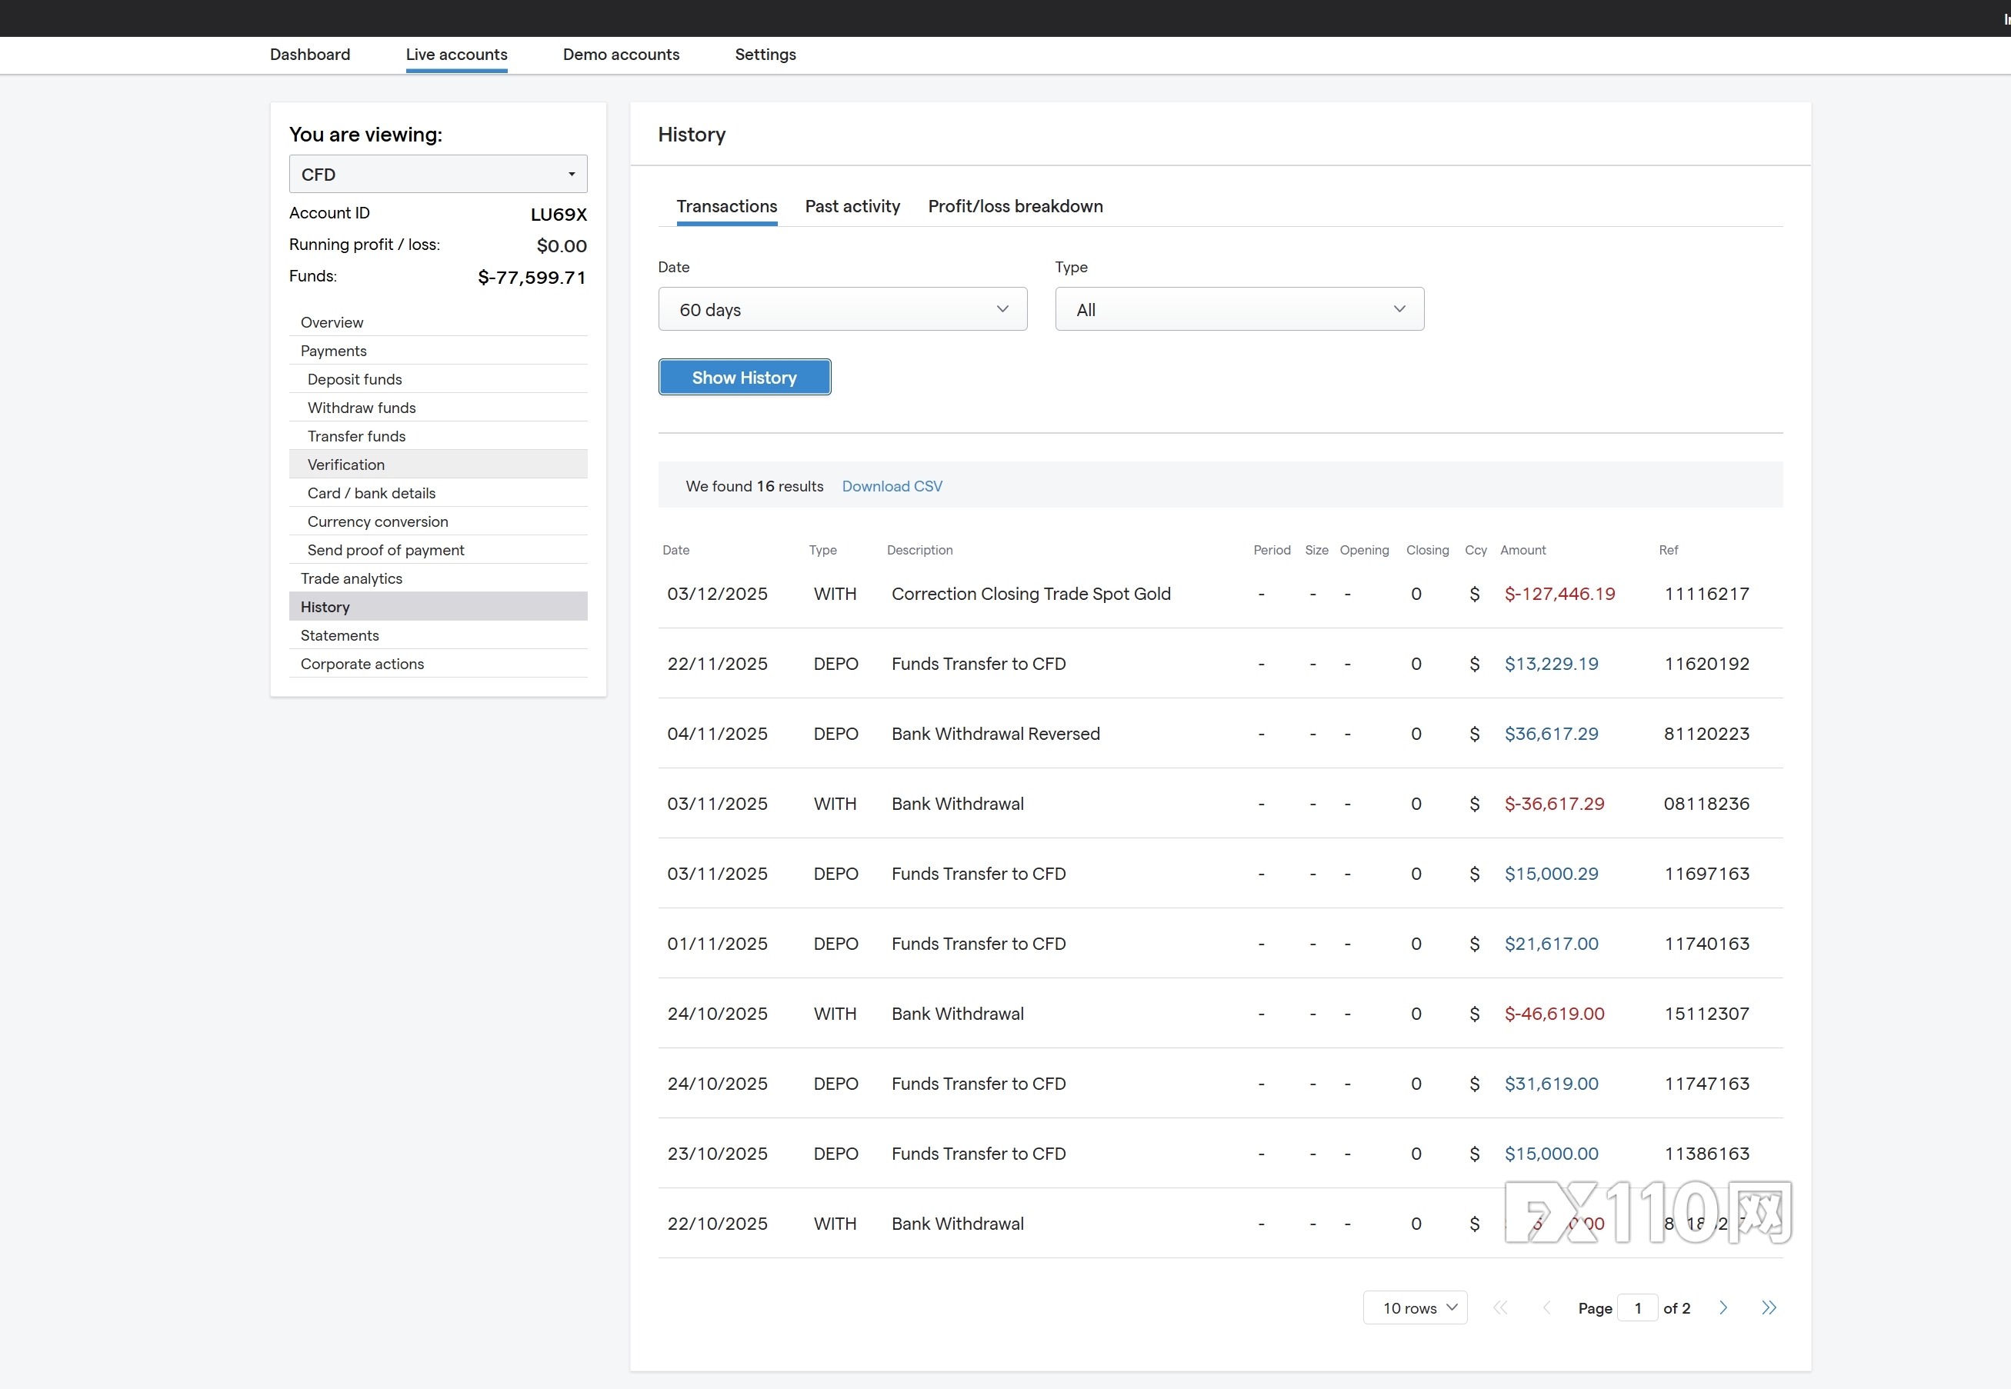Change the 10 rows per page selector
Viewport: 2011px width, 1389px height.
click(x=1415, y=1307)
